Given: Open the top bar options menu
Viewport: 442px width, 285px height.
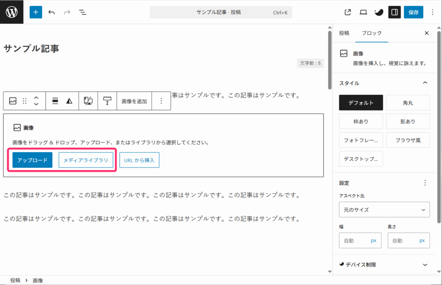Looking at the screenshot, I should [433, 12].
